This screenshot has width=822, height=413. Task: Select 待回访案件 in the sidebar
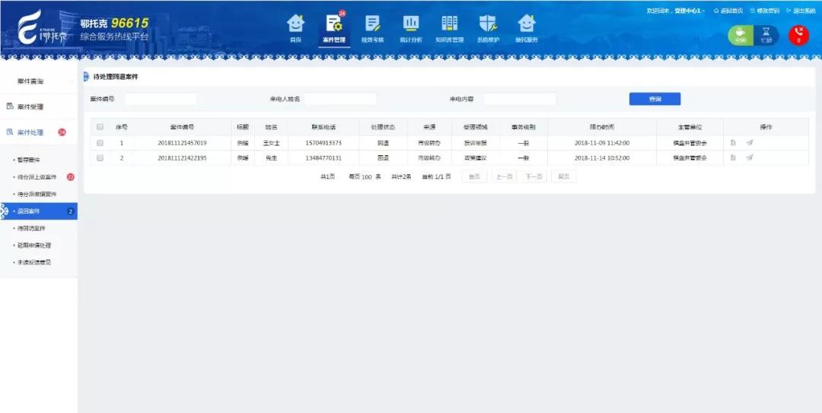pos(31,228)
